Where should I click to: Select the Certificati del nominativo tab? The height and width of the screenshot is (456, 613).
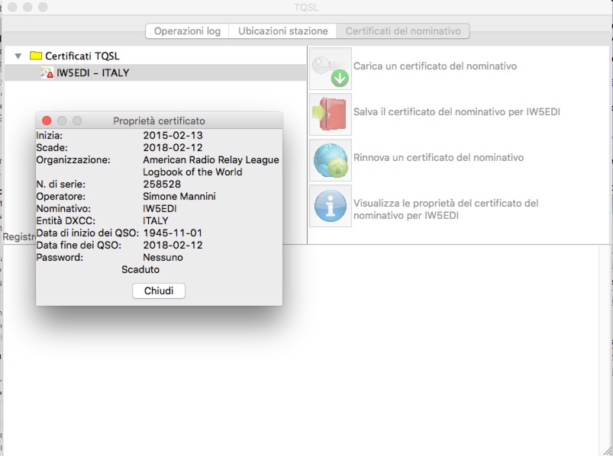(x=402, y=31)
